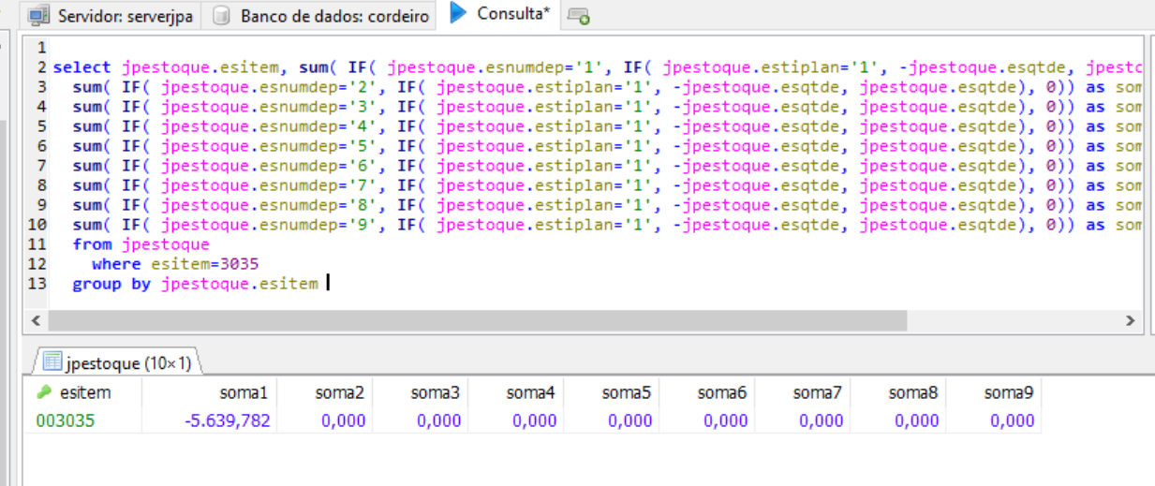Click the key icon beside the esitem column

click(43, 393)
